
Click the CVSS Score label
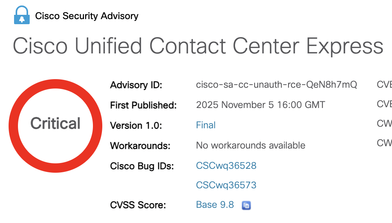click(x=138, y=205)
